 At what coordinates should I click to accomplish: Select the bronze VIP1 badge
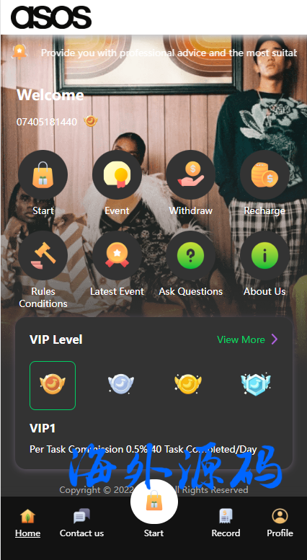coord(53,386)
